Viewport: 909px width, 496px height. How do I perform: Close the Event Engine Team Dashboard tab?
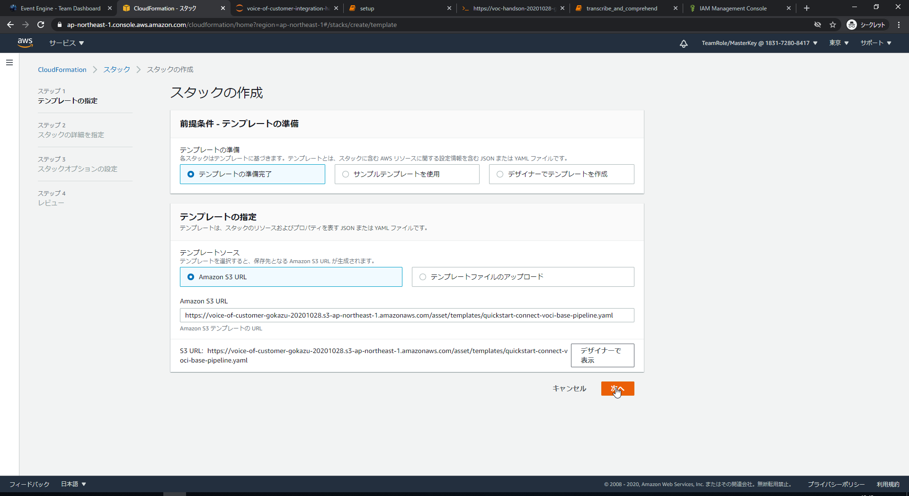coord(110,8)
